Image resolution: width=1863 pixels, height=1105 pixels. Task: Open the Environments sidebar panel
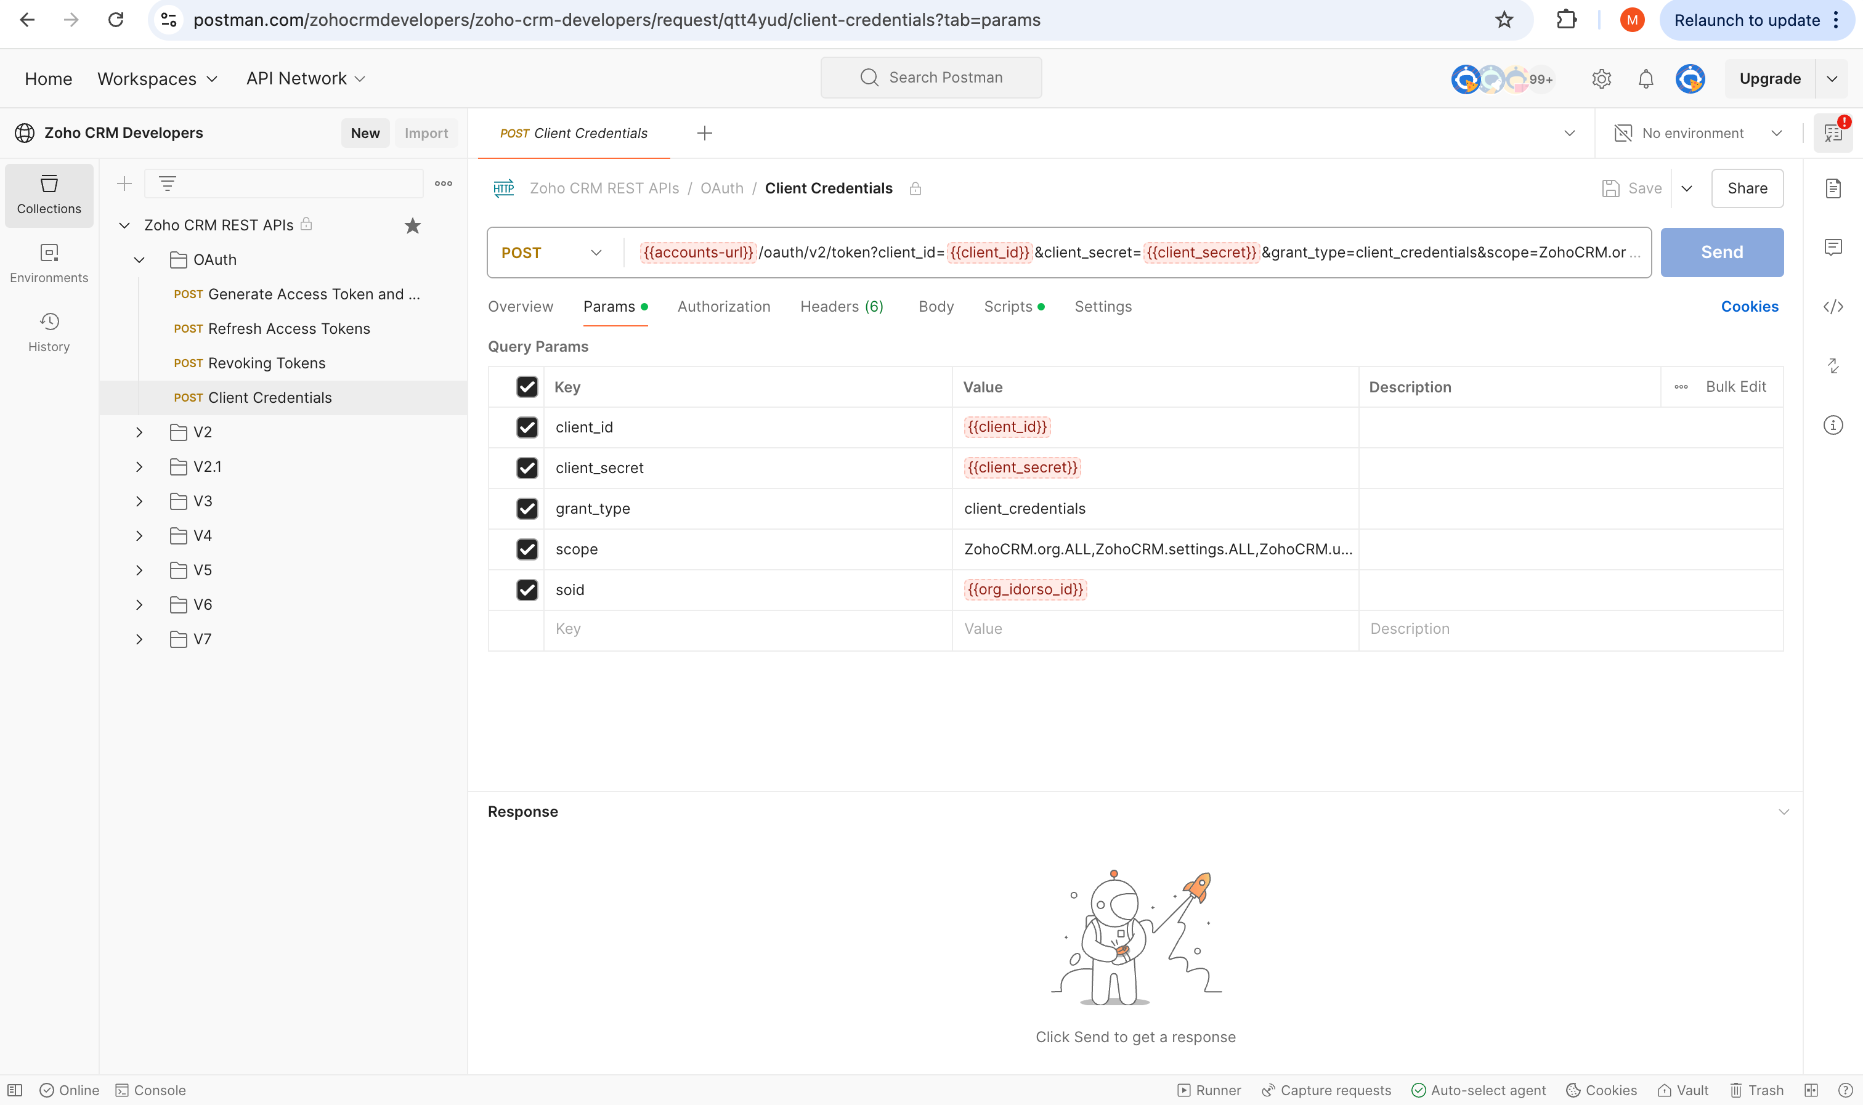pyautogui.click(x=49, y=263)
